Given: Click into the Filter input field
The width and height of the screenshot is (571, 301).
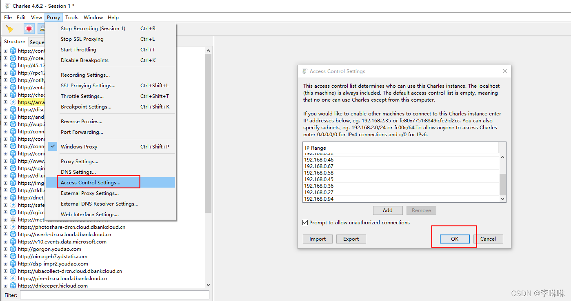Looking at the screenshot, I should tap(115, 295).
